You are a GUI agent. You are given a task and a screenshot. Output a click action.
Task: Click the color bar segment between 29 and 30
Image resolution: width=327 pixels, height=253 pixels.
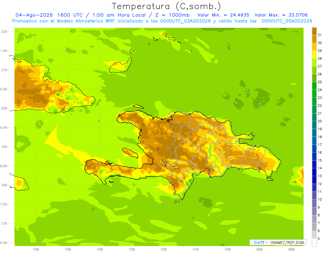(x=314, y=47)
